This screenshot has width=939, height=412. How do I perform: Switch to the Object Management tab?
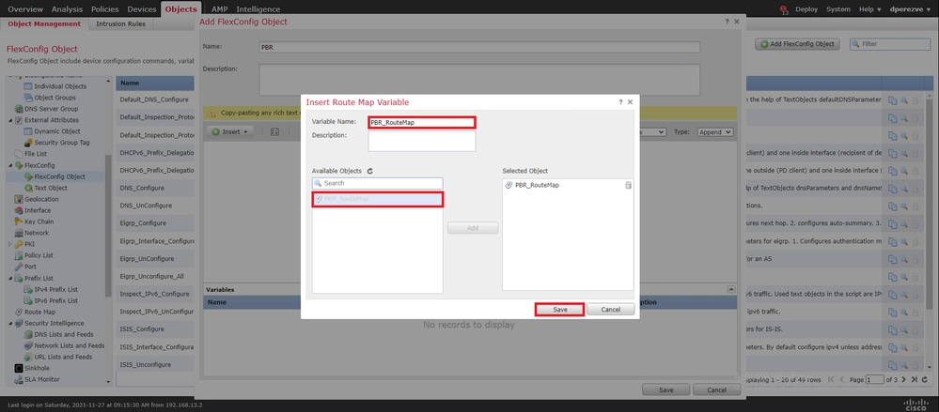(44, 23)
